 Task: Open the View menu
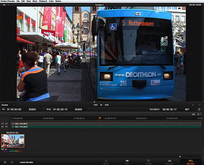pyautogui.click(x=29, y=1)
